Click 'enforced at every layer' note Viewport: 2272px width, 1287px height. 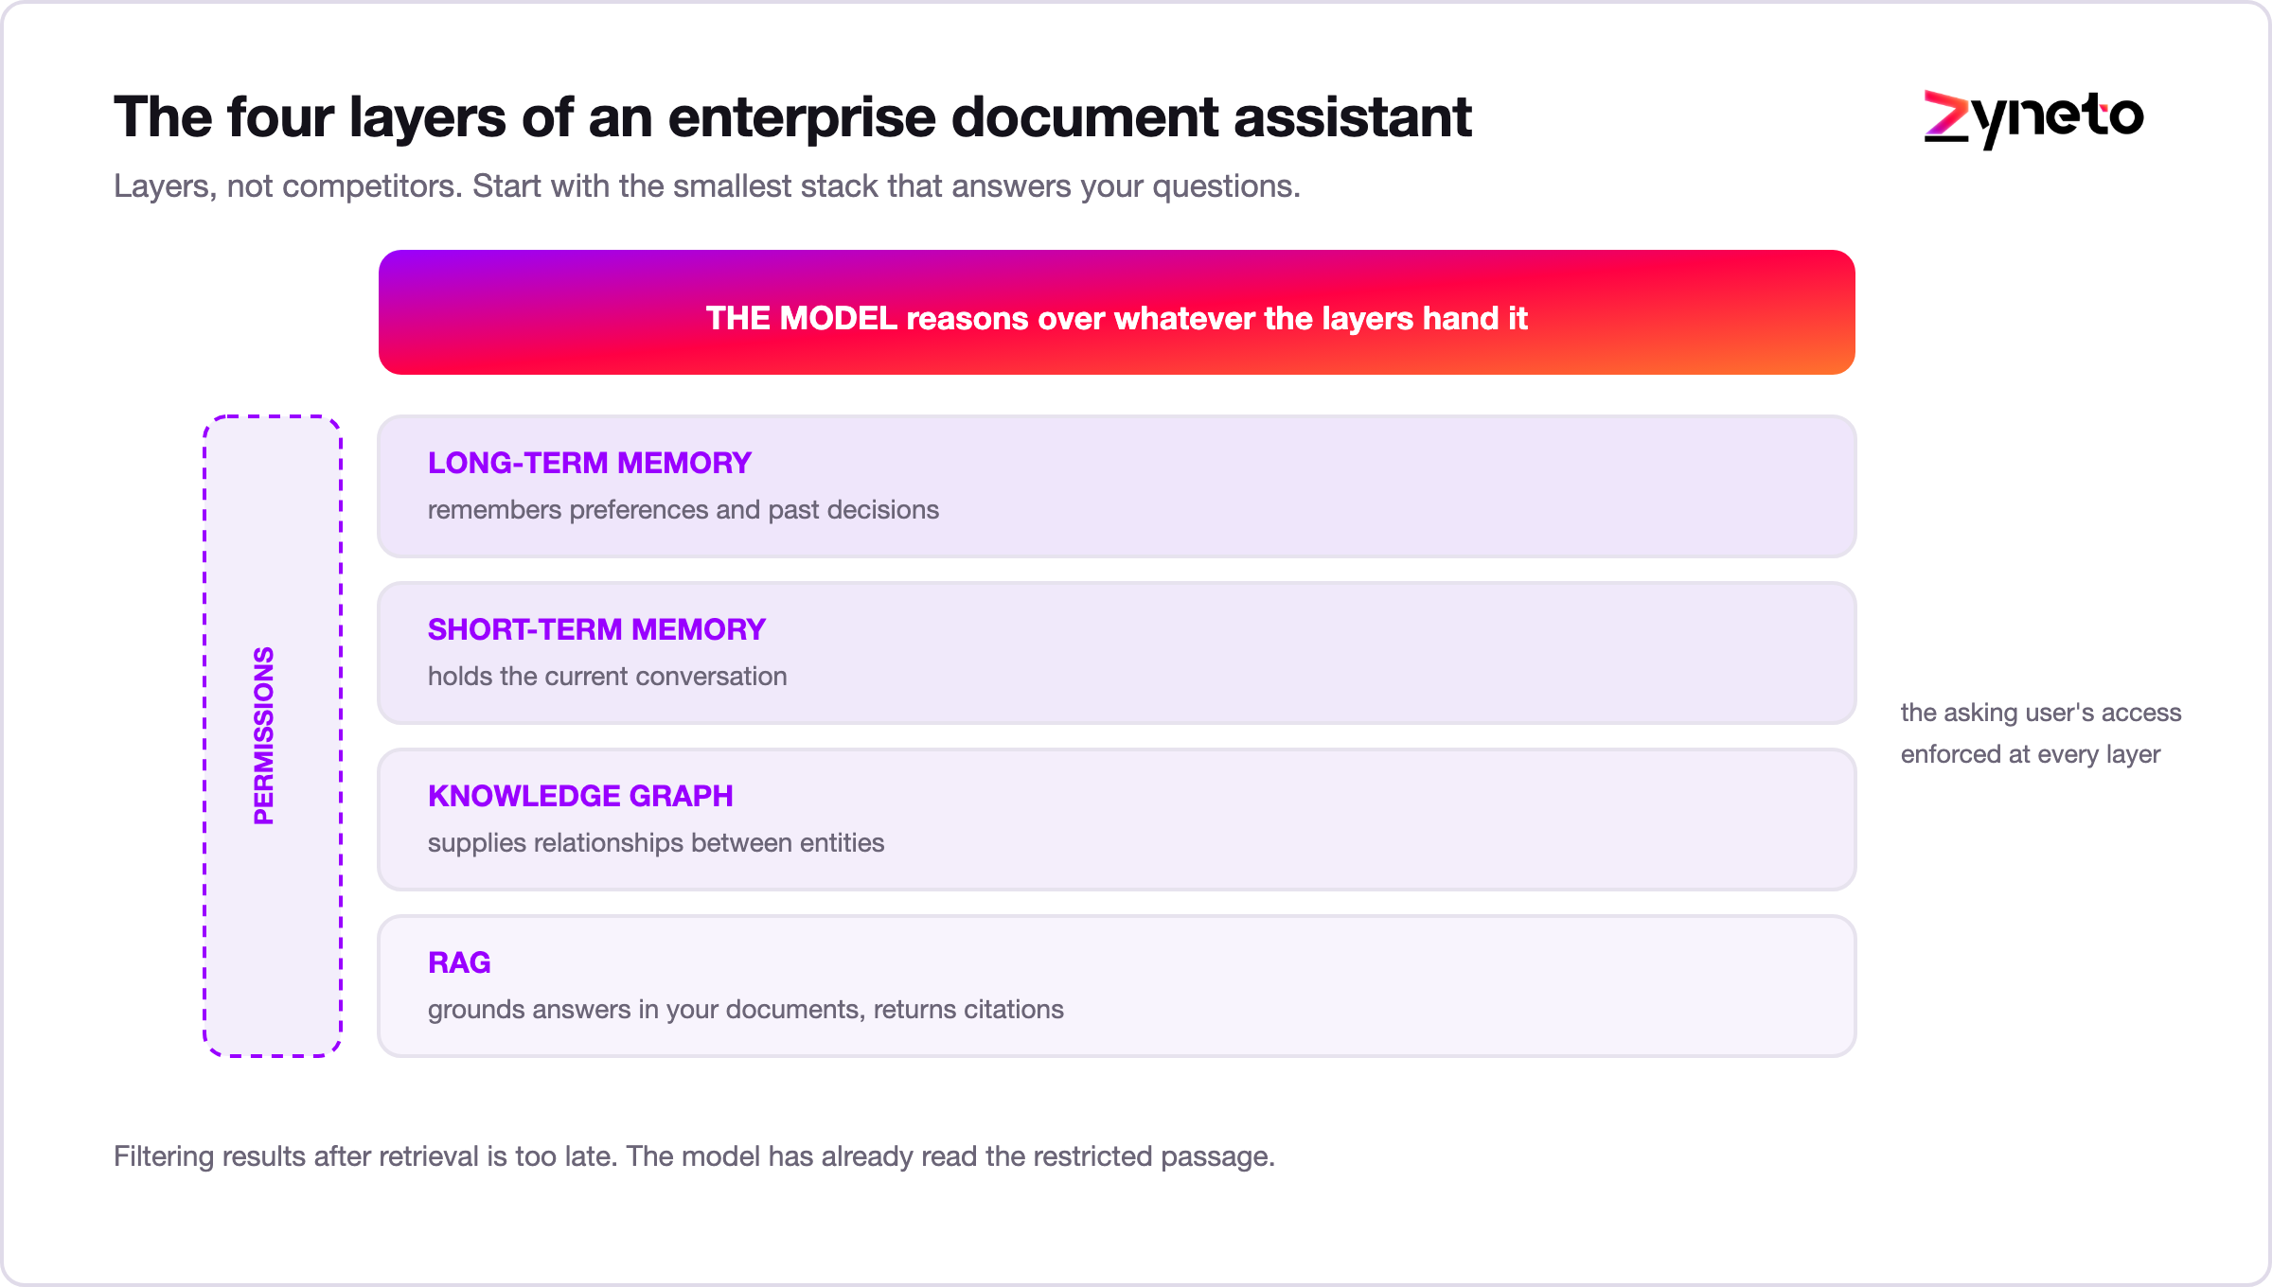tap(2031, 754)
